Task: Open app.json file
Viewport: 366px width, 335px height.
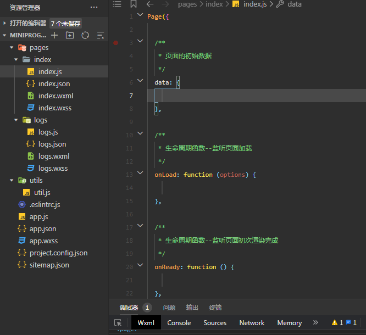Action: pyautogui.click(x=54, y=229)
